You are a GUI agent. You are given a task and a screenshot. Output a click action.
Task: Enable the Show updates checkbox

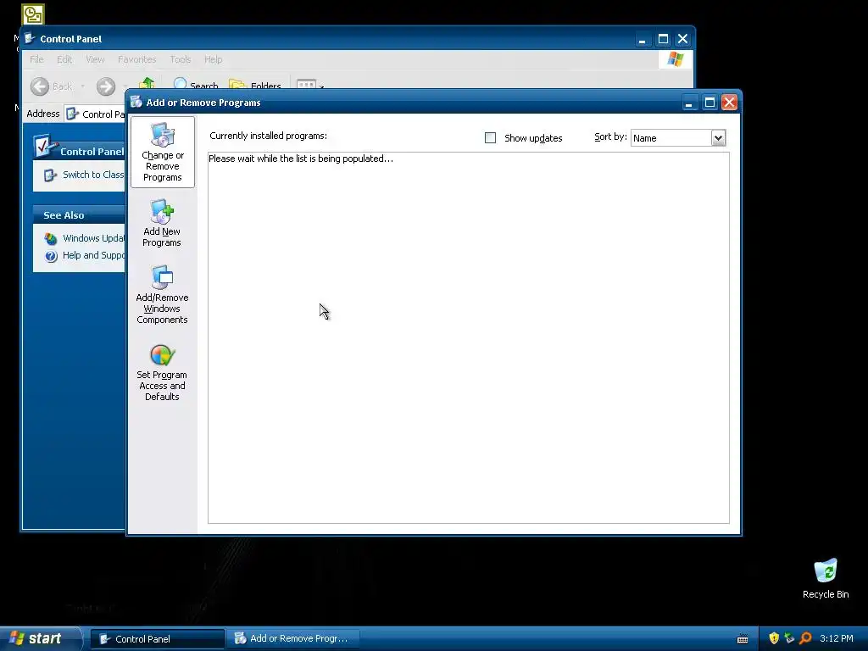pyautogui.click(x=491, y=138)
